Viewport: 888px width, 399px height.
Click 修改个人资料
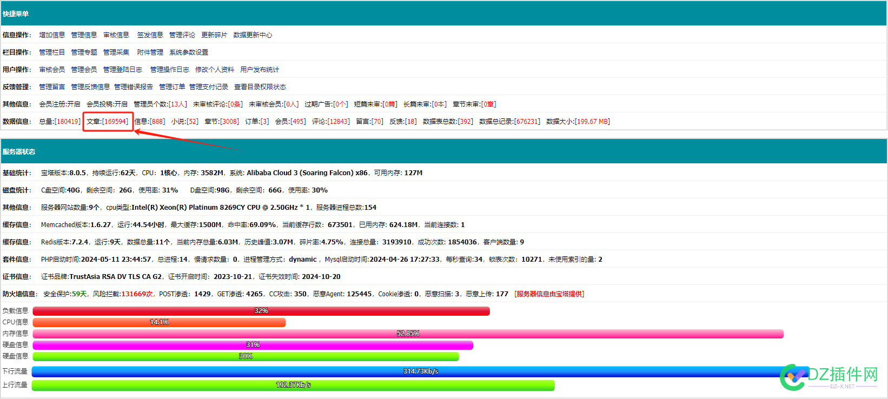pyautogui.click(x=215, y=70)
